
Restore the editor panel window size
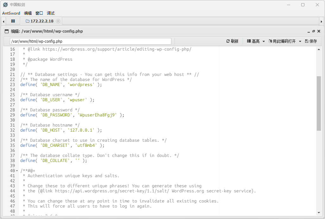click(314, 31)
